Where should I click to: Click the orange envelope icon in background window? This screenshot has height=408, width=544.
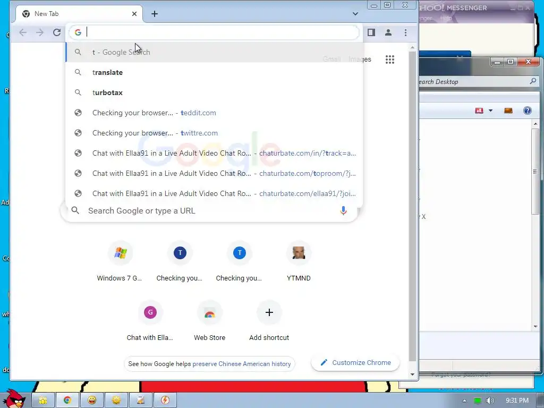(508, 110)
